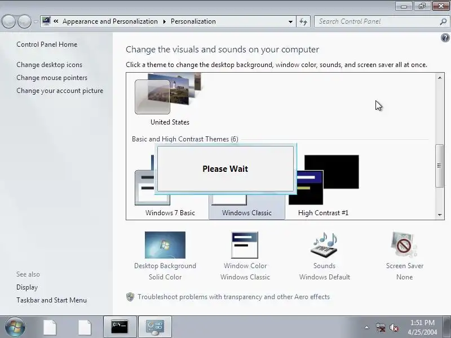Image resolution: width=451 pixels, height=338 pixels.
Task: Open the taskbar clock showing 1:51 PM
Action: 422,327
